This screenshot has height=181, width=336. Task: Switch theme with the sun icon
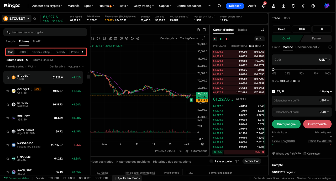[303, 6]
